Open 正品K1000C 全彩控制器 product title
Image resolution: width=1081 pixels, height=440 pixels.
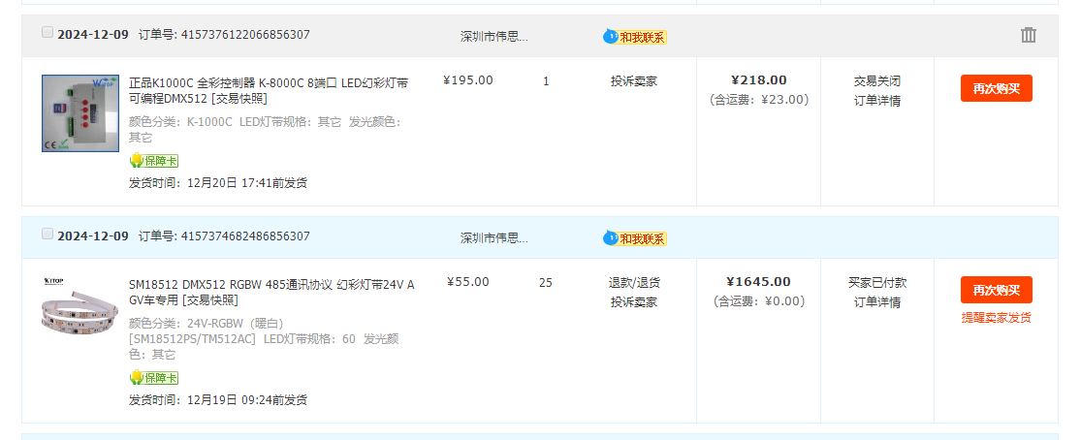[x=269, y=90]
